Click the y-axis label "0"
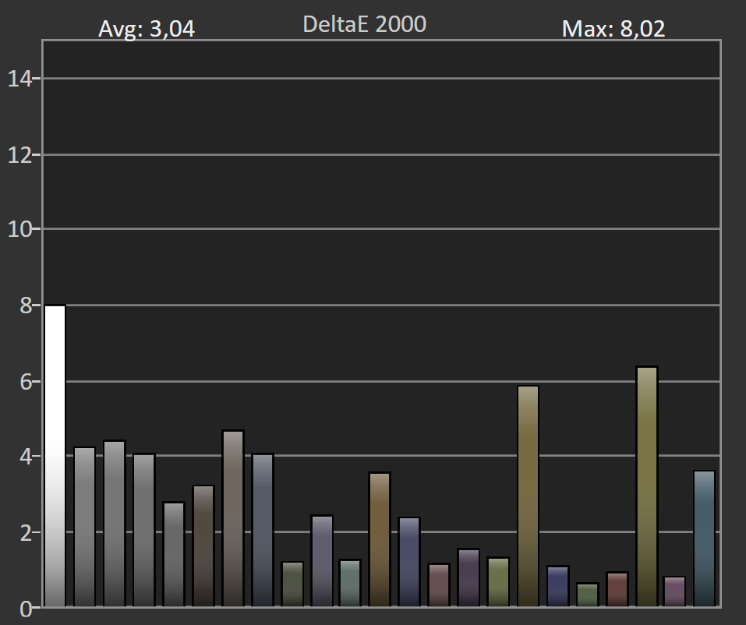 [x=26, y=609]
